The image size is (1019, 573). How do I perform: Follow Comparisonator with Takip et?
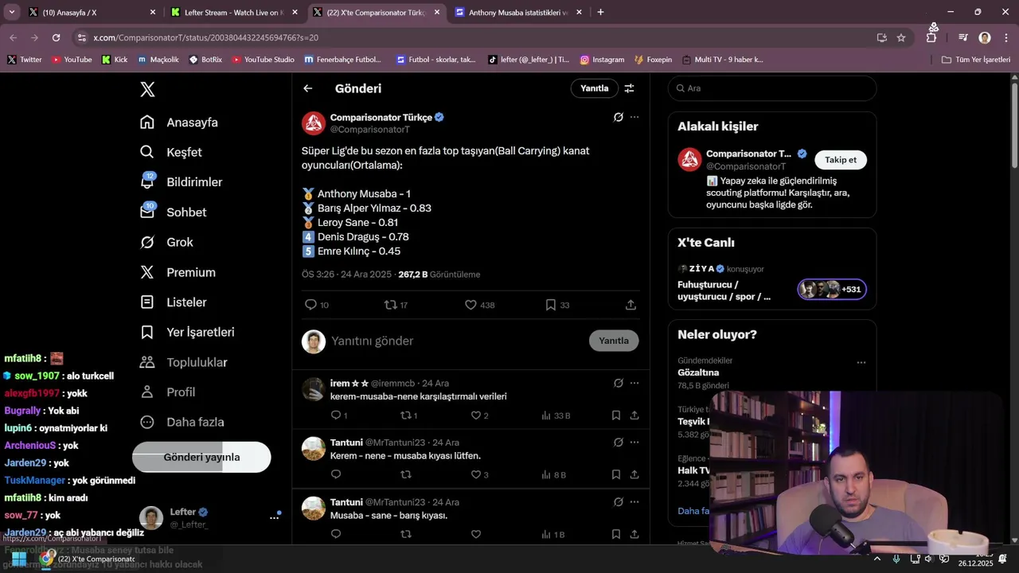(841, 160)
